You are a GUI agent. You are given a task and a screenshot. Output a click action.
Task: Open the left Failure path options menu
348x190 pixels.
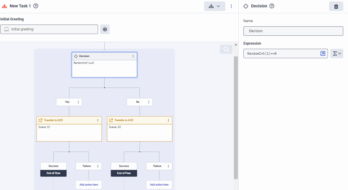pyautogui.click(x=98, y=166)
